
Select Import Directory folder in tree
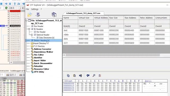coord(40,43)
